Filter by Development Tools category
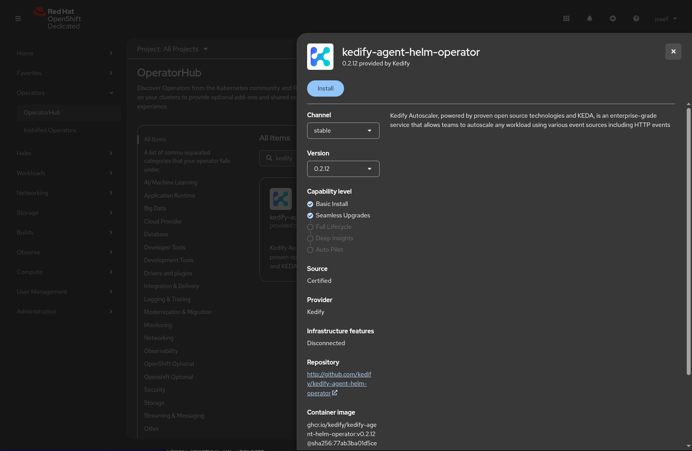 (169, 260)
